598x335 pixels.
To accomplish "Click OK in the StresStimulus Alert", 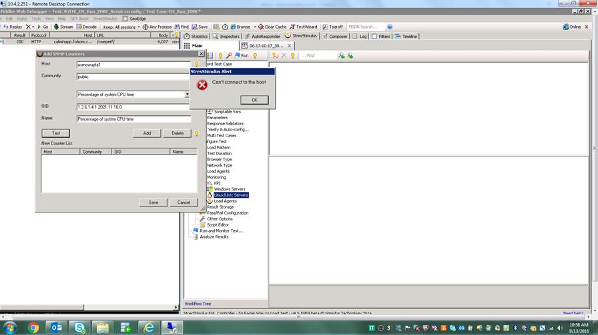I will pos(254,100).
